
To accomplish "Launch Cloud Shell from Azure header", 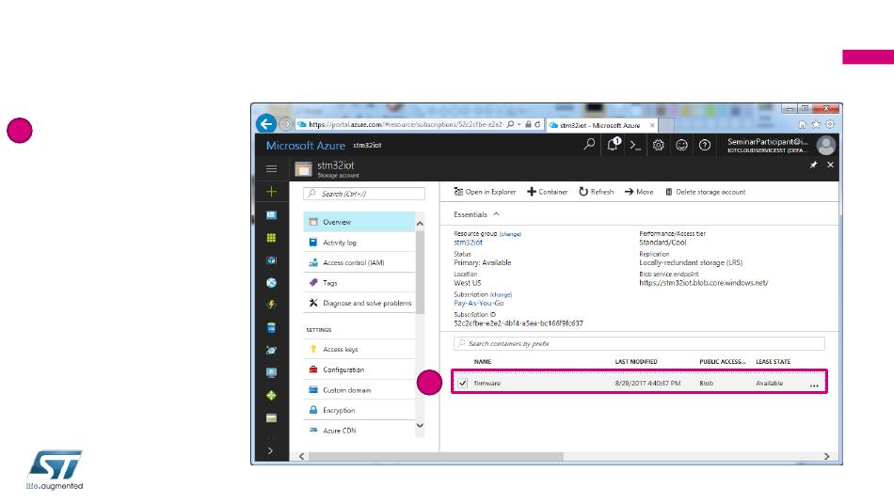I will click(x=635, y=146).
